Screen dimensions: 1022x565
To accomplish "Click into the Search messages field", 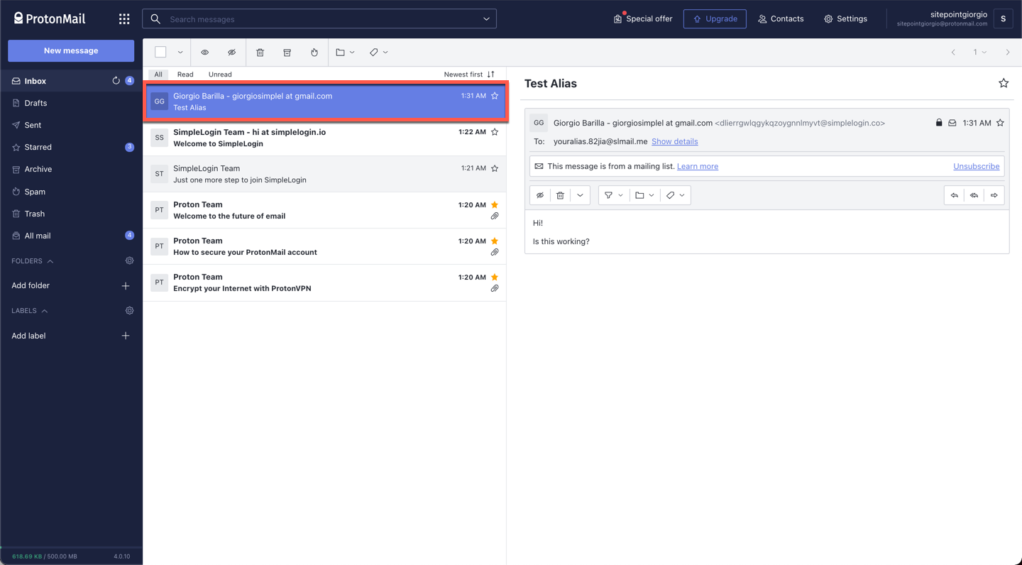I will pyautogui.click(x=319, y=19).
